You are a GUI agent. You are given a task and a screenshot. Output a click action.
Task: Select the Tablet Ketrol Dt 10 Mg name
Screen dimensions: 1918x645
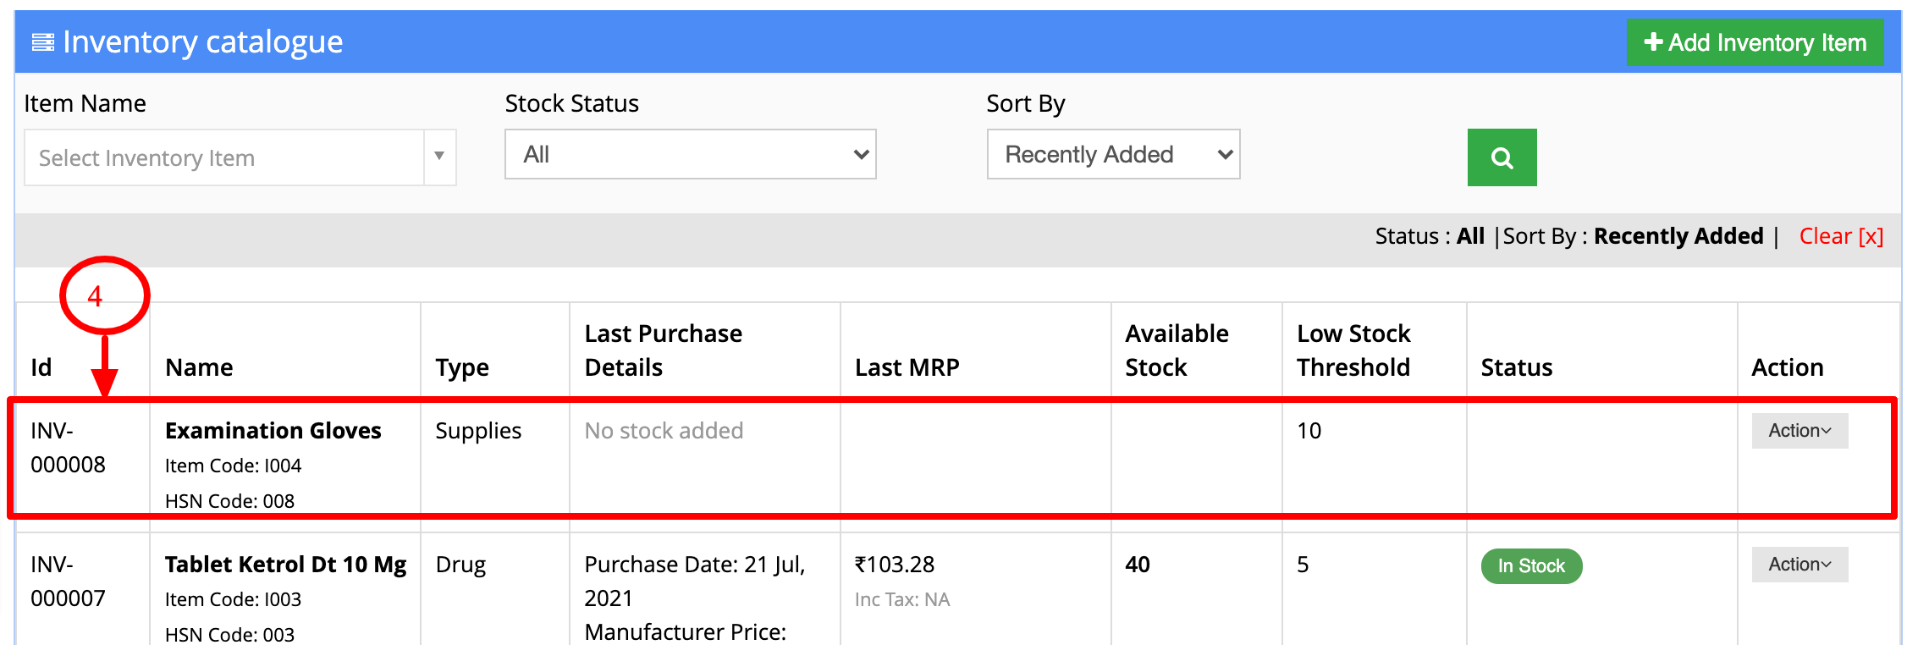[x=286, y=565]
